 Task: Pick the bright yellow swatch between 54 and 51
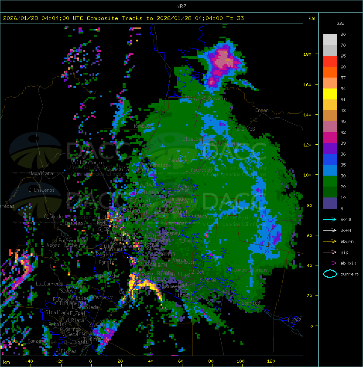click(330, 94)
